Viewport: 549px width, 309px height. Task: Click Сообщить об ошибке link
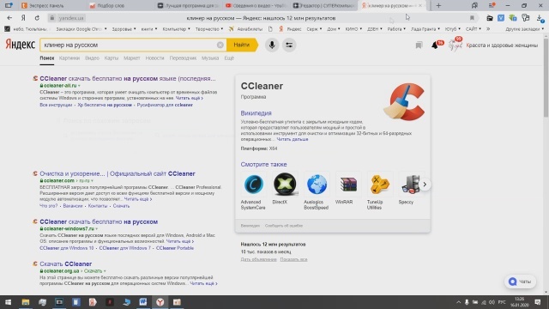pyautogui.click(x=284, y=226)
